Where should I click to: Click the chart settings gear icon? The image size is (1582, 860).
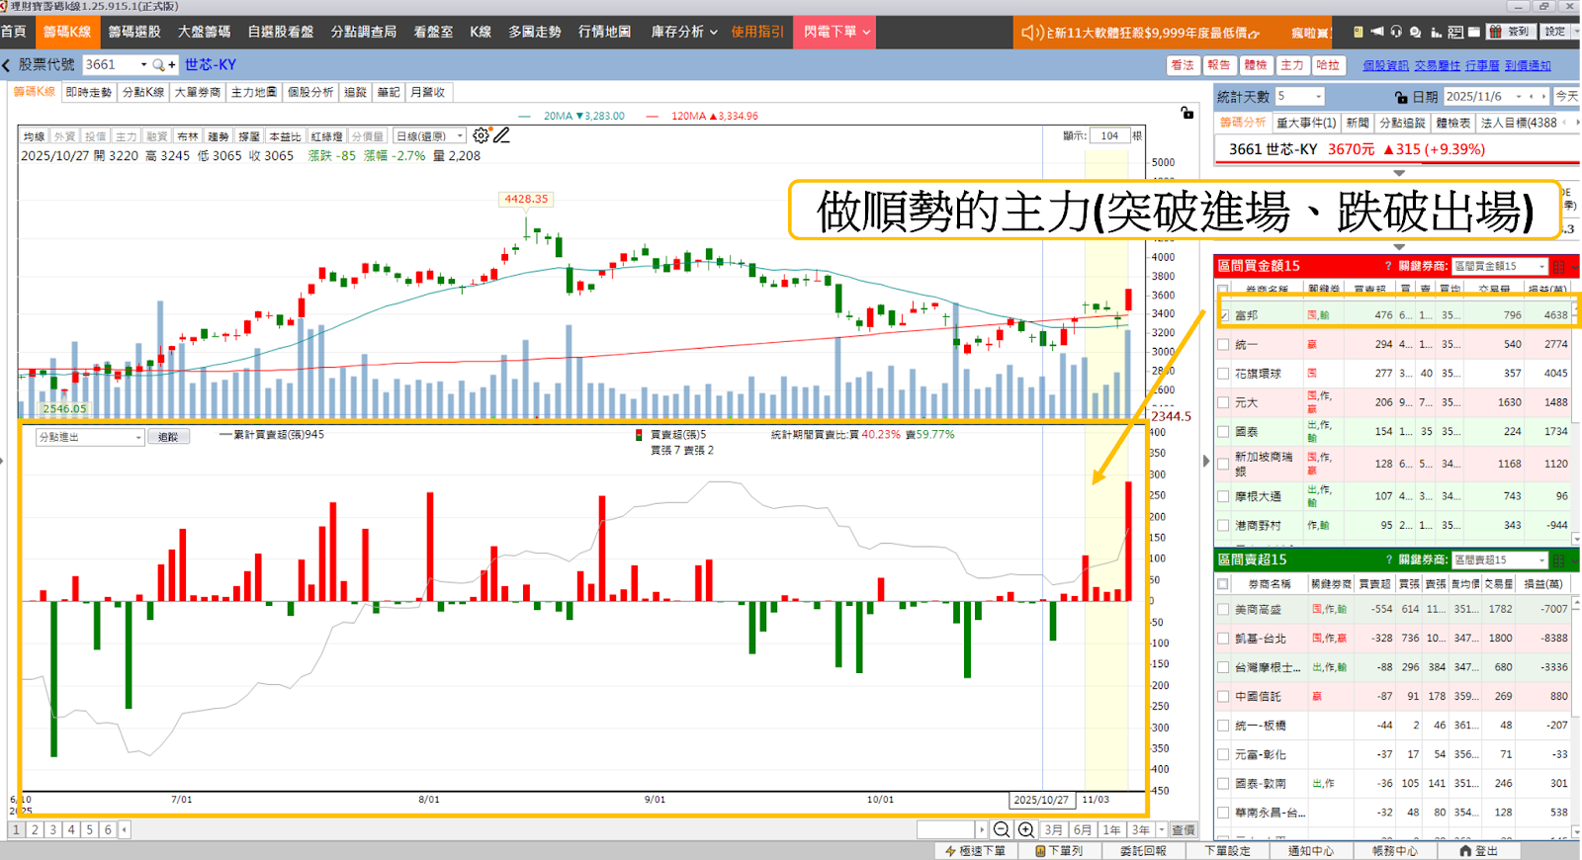[x=481, y=135]
